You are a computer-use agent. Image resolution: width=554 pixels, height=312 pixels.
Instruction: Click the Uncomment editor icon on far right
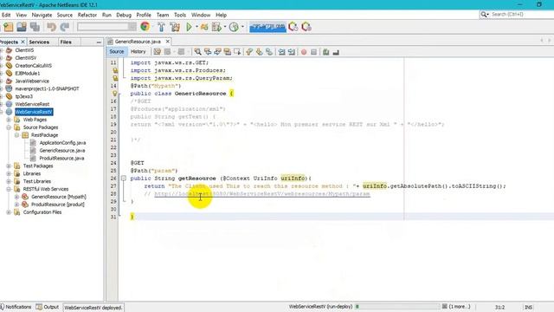click(x=336, y=52)
